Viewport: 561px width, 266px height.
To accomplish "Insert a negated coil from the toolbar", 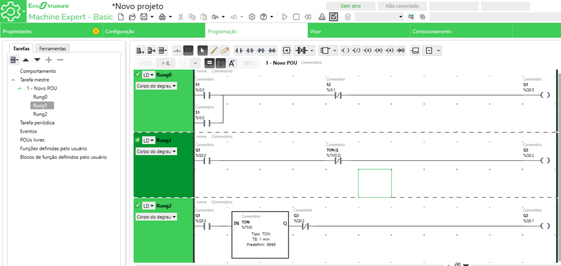I will click(x=356, y=51).
